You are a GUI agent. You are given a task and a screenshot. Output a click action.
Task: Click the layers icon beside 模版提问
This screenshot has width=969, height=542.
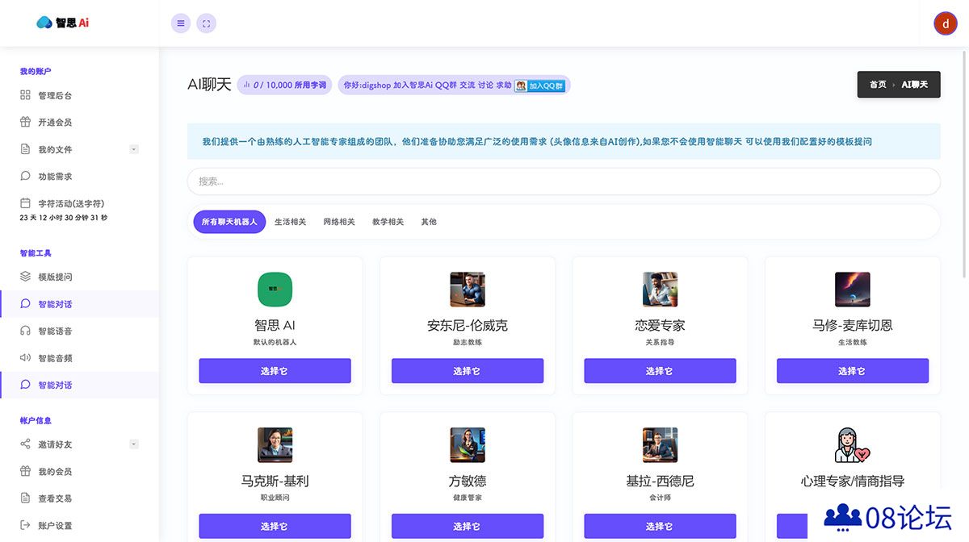(25, 277)
